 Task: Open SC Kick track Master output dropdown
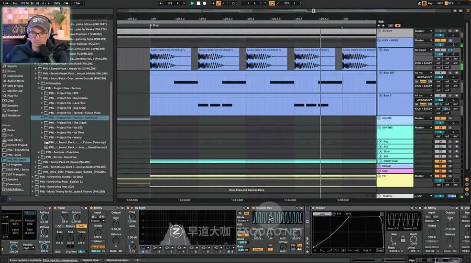pyautogui.click(x=423, y=31)
